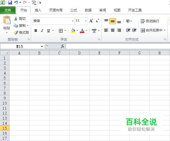170x141 pixels.
Task: Click the wén phonetic guide icon
Action: (94, 31)
